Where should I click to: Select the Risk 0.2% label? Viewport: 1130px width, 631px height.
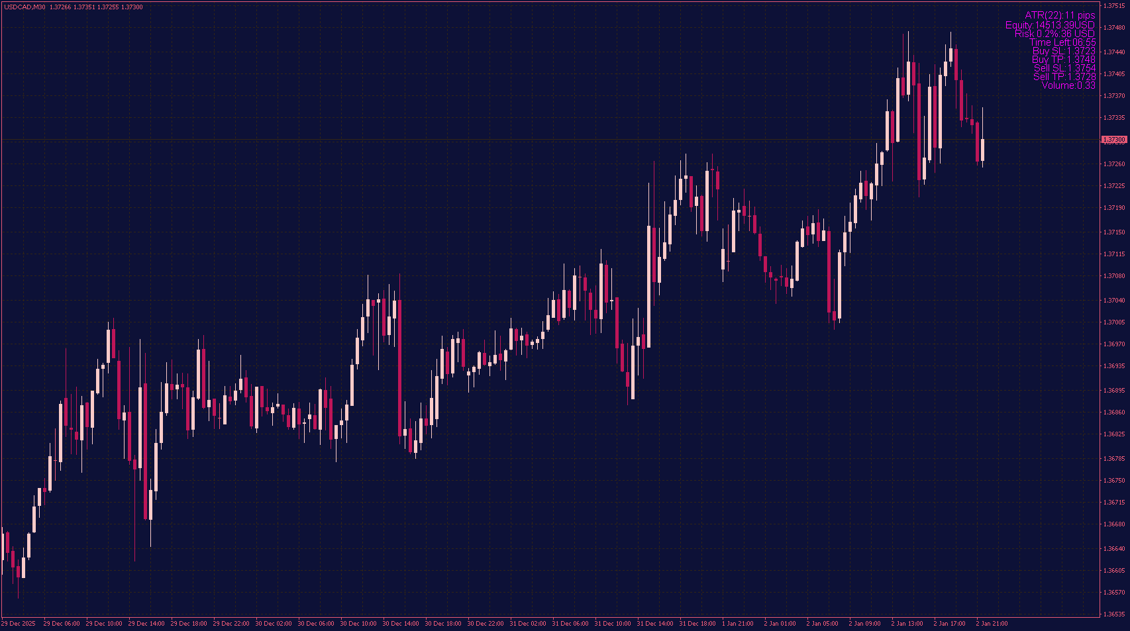click(x=1054, y=34)
